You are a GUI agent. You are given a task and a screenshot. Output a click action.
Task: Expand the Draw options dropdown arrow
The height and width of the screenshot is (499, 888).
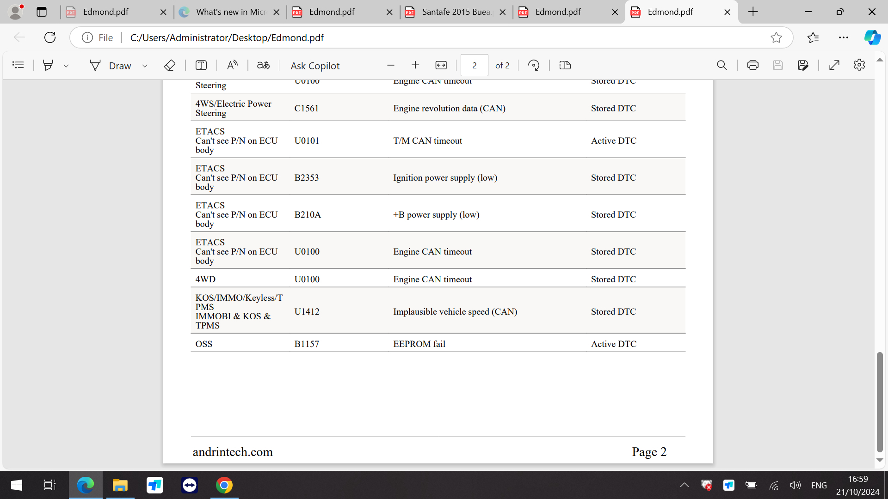[145, 66]
